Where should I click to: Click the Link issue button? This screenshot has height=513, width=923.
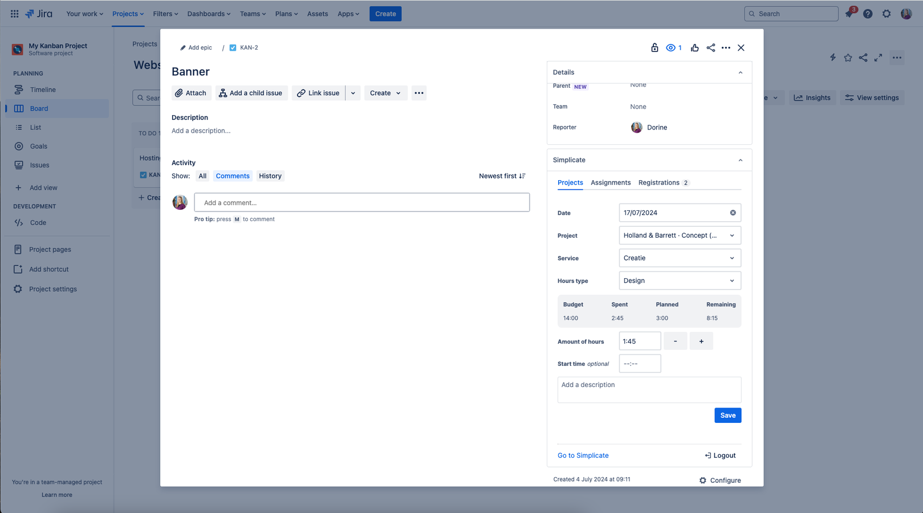(319, 93)
